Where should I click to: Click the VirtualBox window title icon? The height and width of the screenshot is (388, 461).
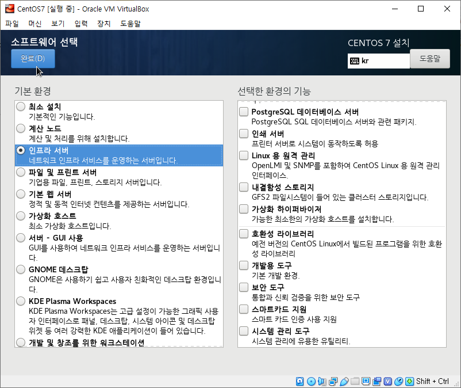point(9,9)
